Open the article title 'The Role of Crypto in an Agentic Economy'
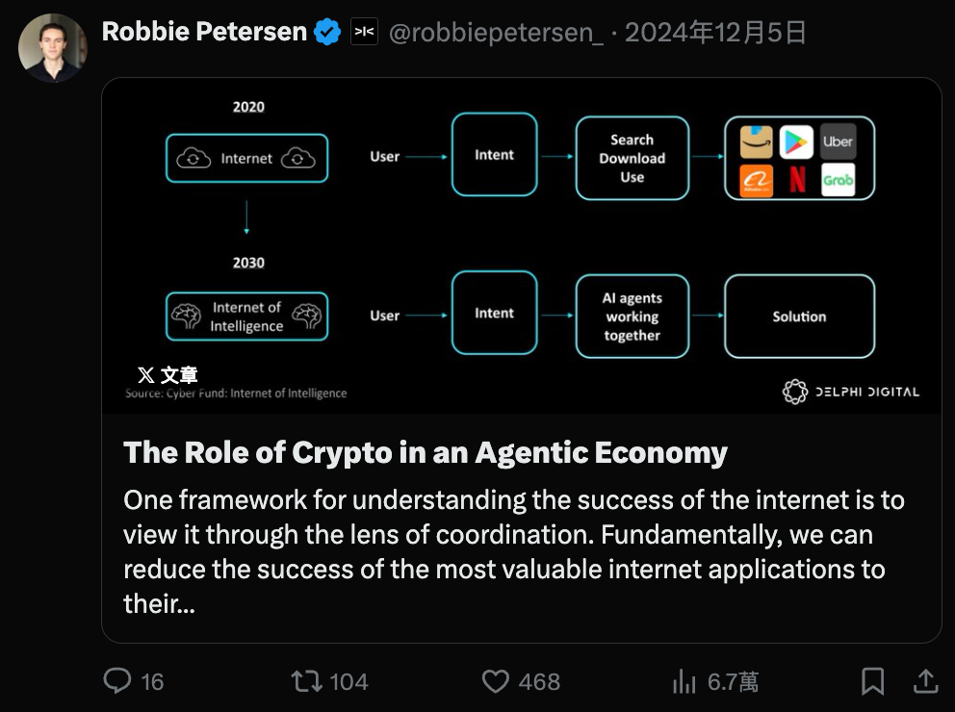 pyautogui.click(x=426, y=453)
